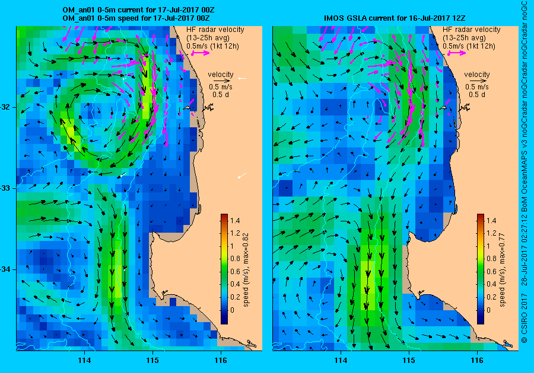Click colorbar tick '0.4' in OM_an01 panel
The height and width of the screenshot is (373, 534).
point(235,284)
